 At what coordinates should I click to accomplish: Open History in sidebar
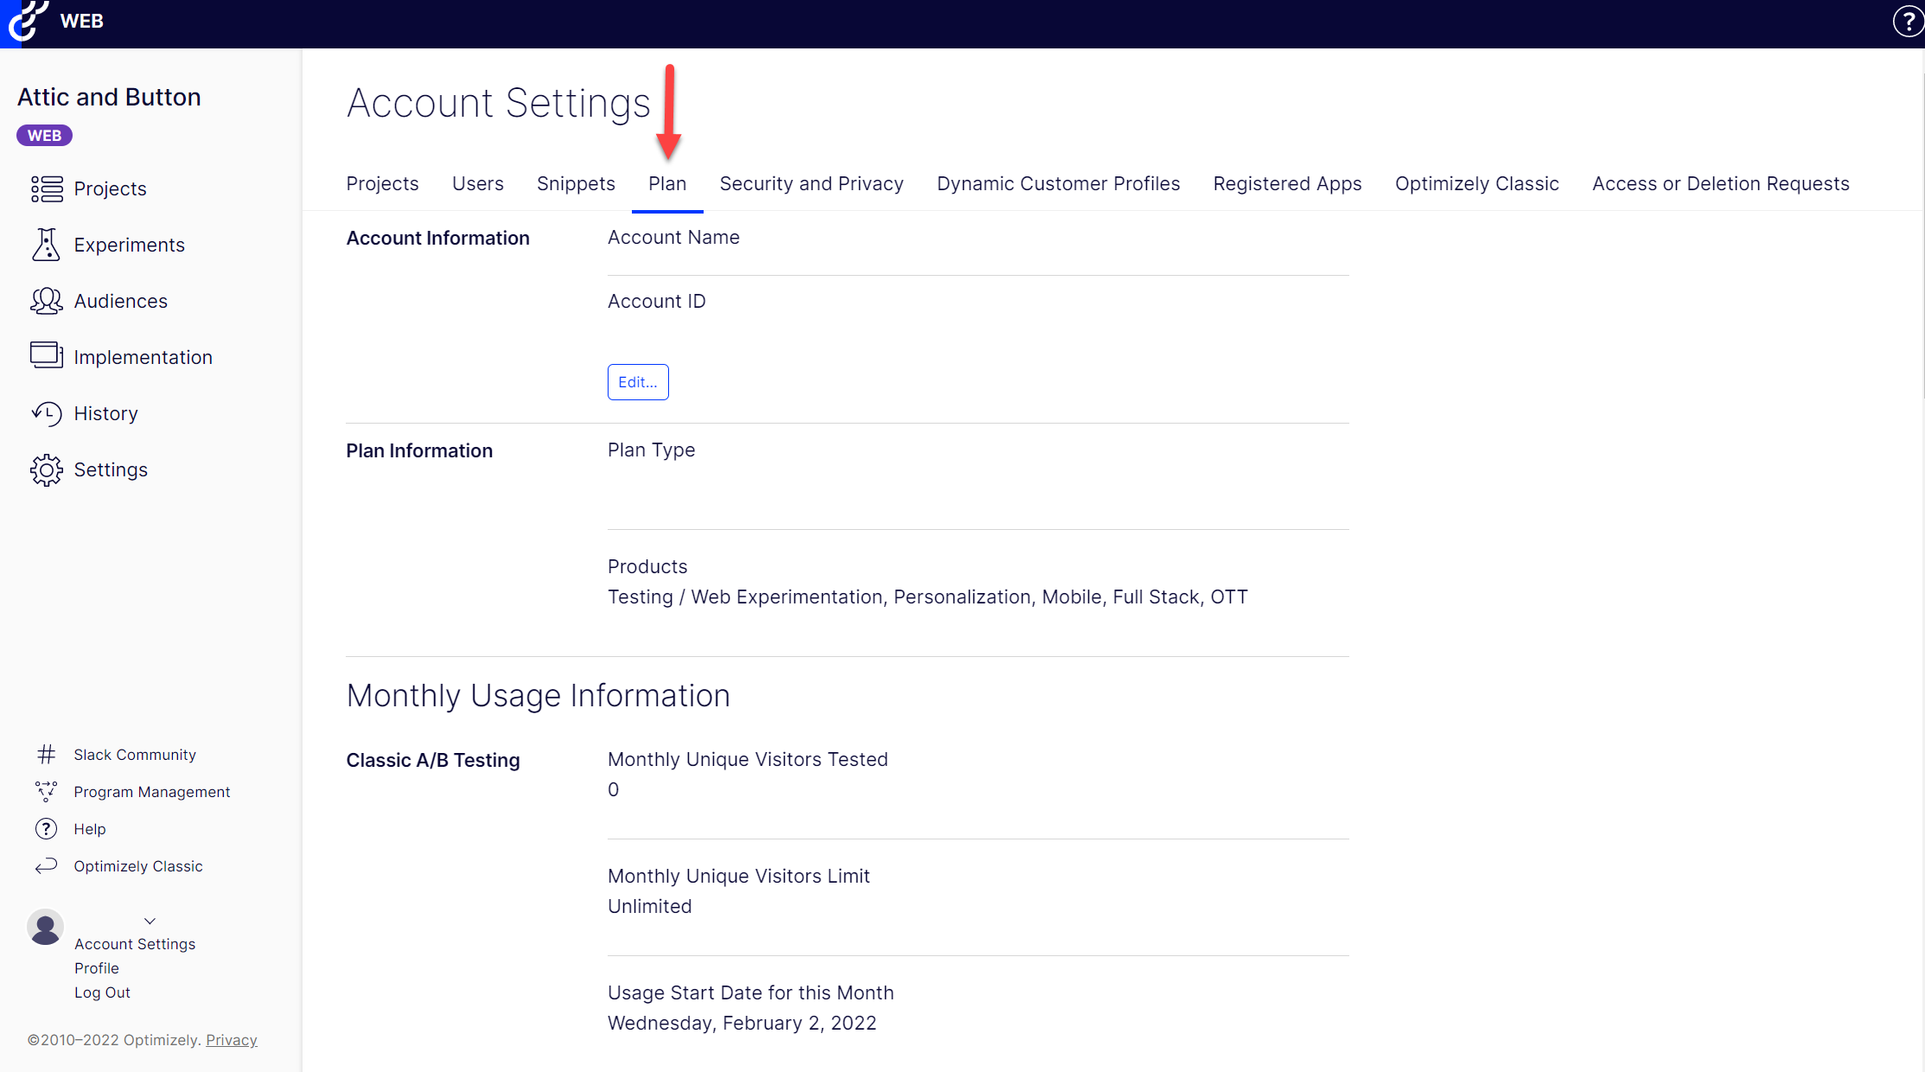click(x=106, y=413)
